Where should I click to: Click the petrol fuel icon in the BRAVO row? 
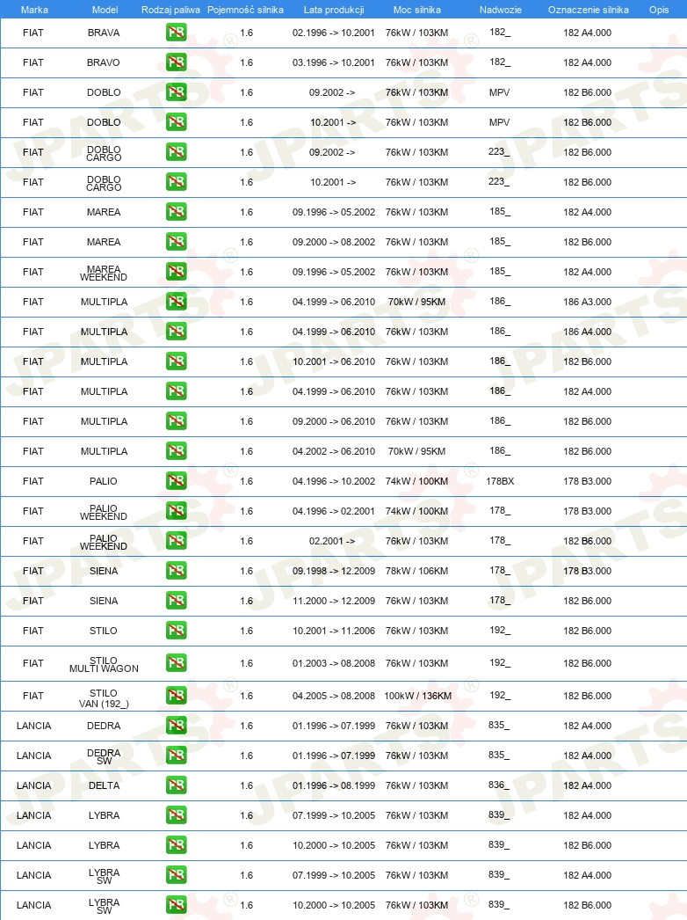pyautogui.click(x=176, y=62)
